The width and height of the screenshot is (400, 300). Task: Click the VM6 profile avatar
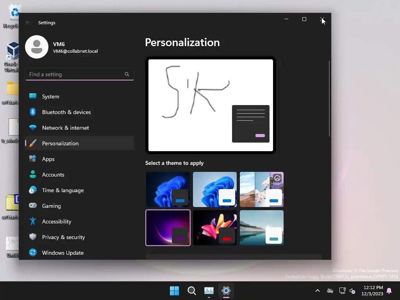click(x=37, y=47)
